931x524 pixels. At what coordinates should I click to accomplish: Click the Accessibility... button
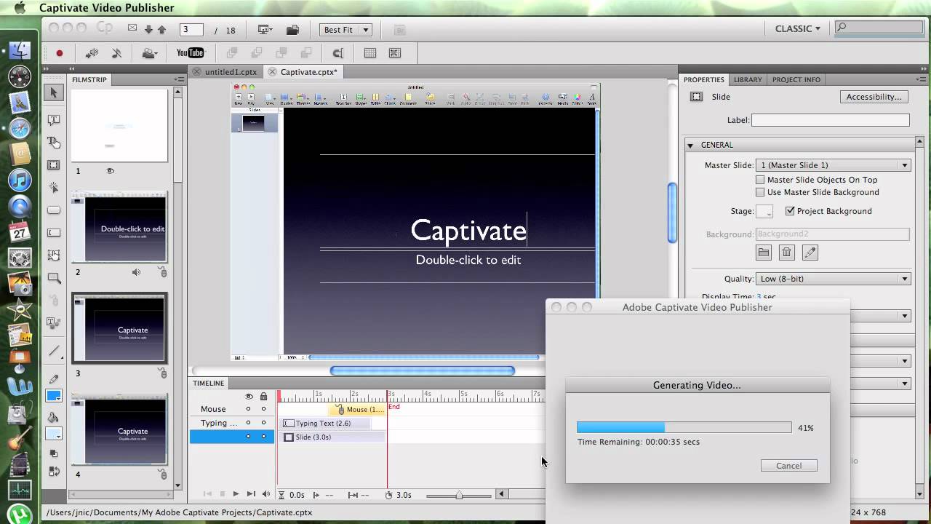coord(874,97)
